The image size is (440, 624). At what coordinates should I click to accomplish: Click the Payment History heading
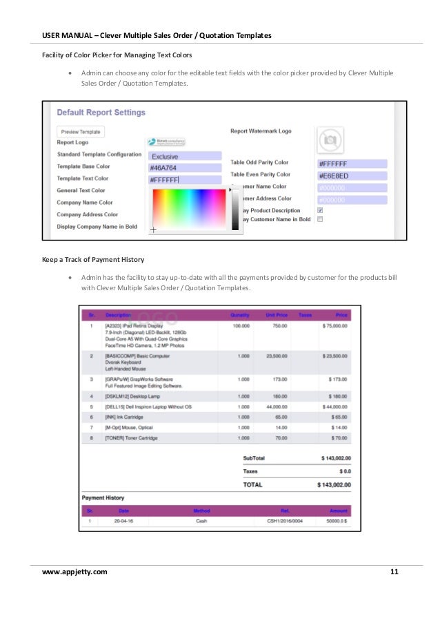[x=103, y=498]
